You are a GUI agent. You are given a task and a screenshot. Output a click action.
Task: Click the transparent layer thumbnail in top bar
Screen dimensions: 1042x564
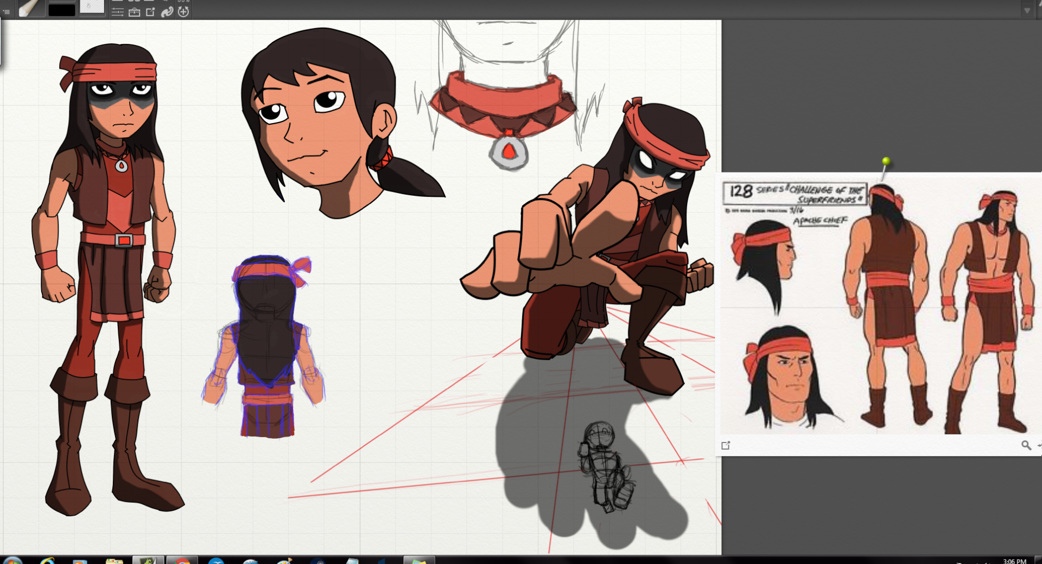click(92, 7)
